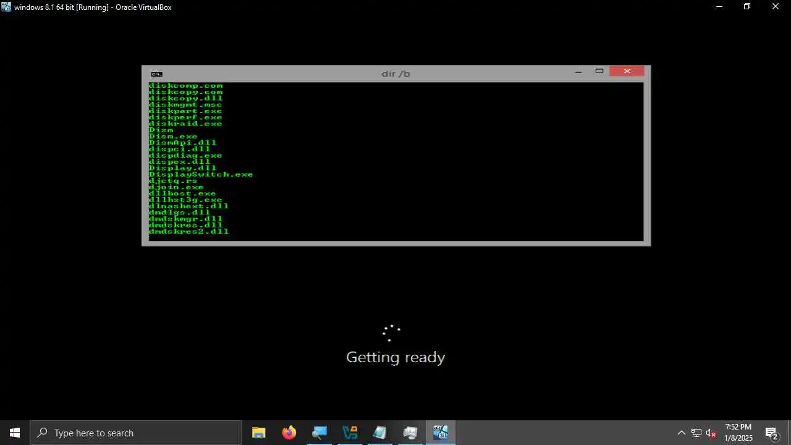Click the Show desktop strip at the taskbar's far end
The width and height of the screenshot is (791, 445).
coord(789,433)
